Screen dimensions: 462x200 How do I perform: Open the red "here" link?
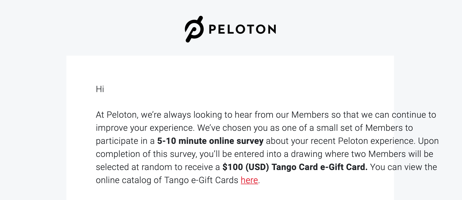click(x=249, y=180)
